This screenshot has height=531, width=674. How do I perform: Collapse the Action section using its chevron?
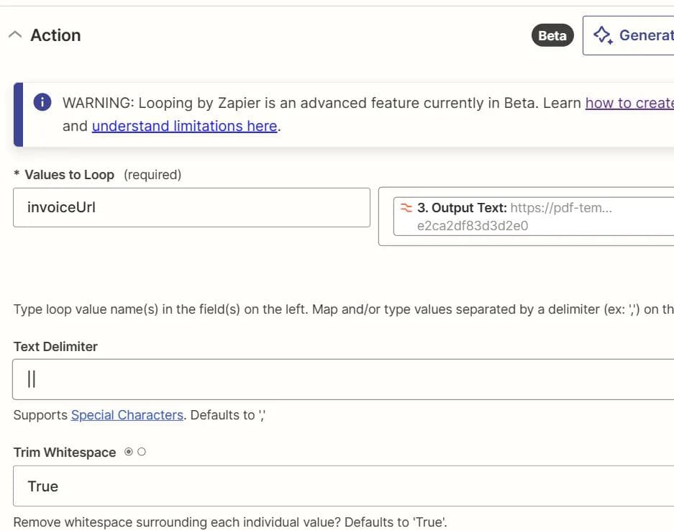[x=16, y=35]
